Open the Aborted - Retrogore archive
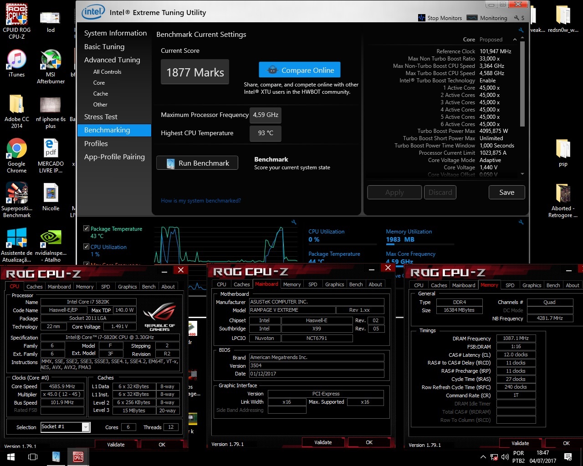Image resolution: width=583 pixels, height=466 pixels. (x=563, y=200)
